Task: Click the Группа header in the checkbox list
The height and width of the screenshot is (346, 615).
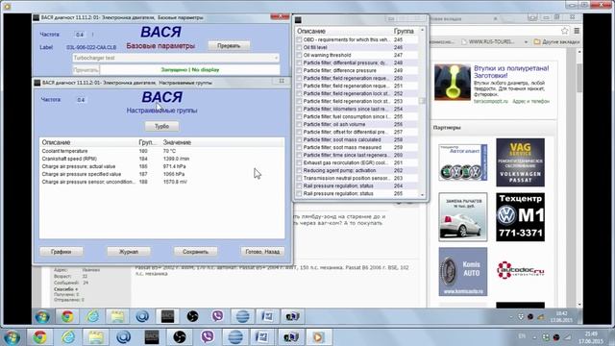Action: (404, 31)
